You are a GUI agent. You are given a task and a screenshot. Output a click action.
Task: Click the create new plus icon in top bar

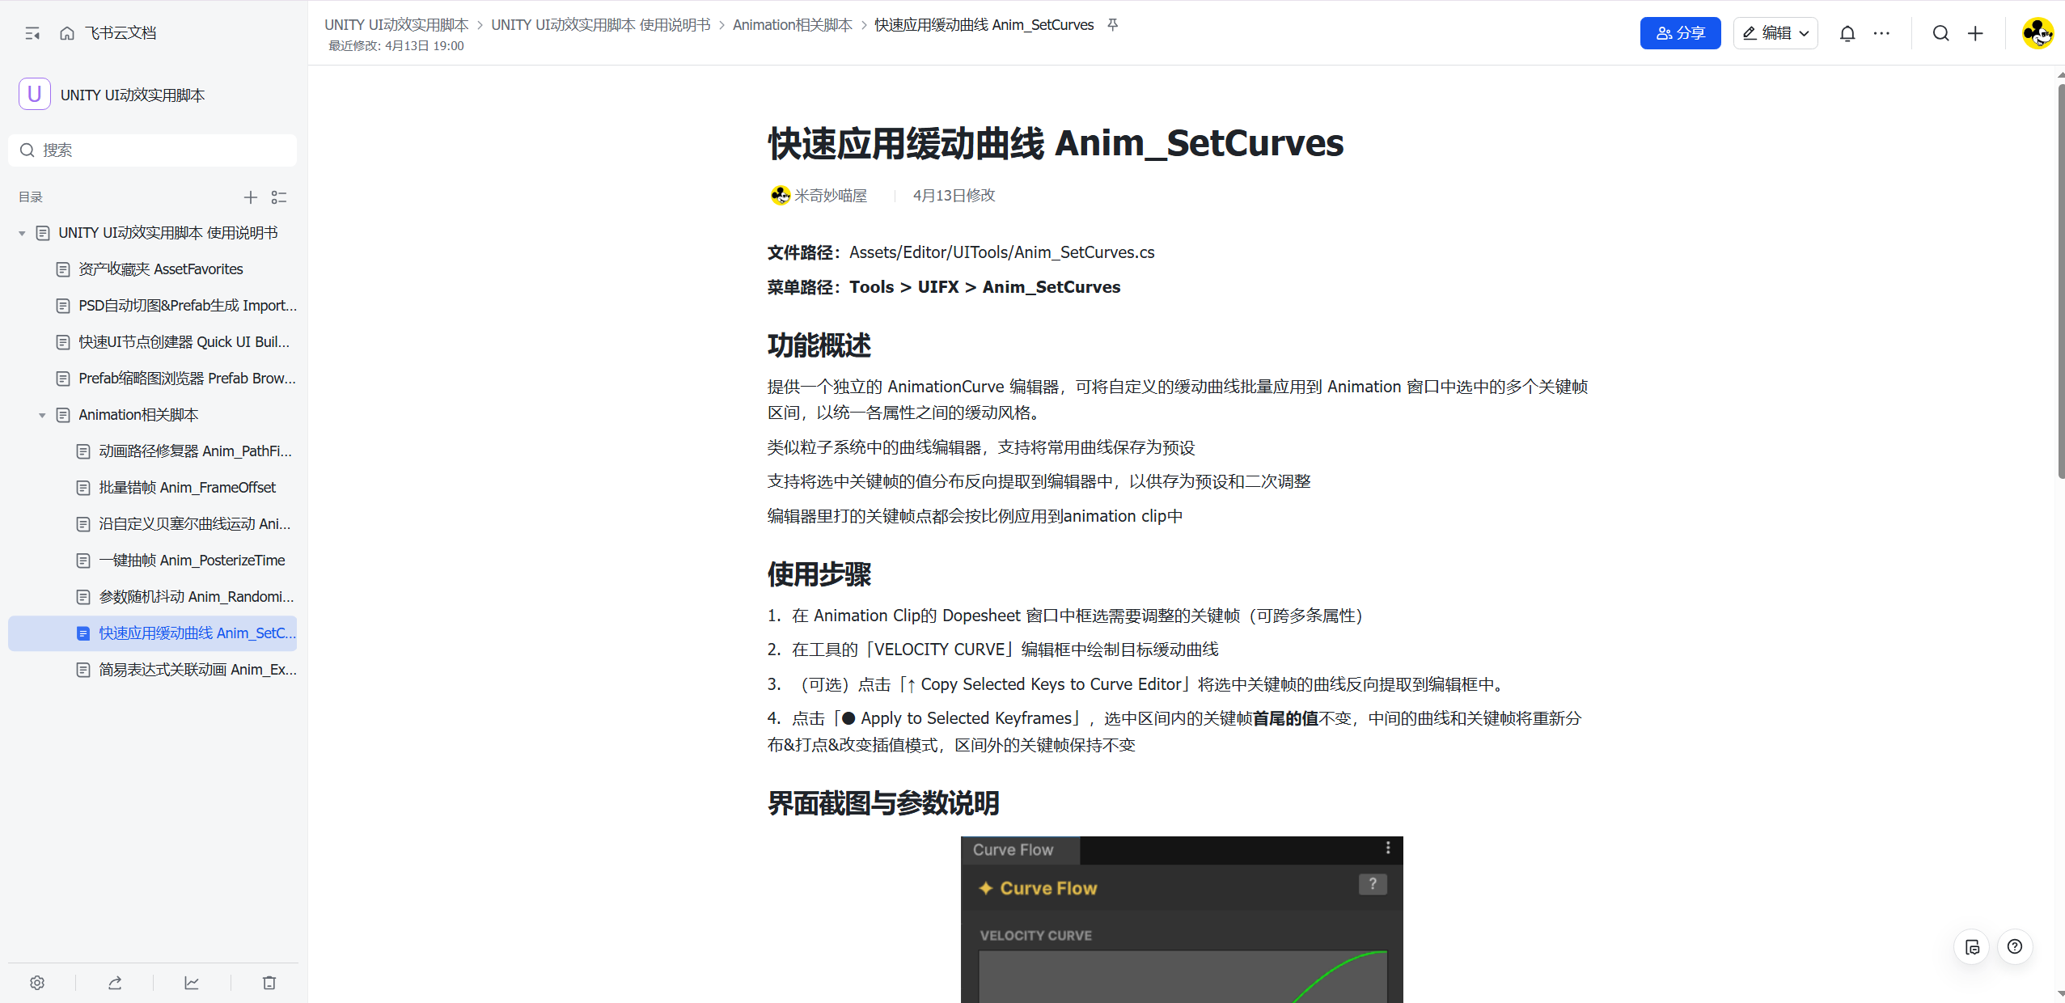[1976, 33]
